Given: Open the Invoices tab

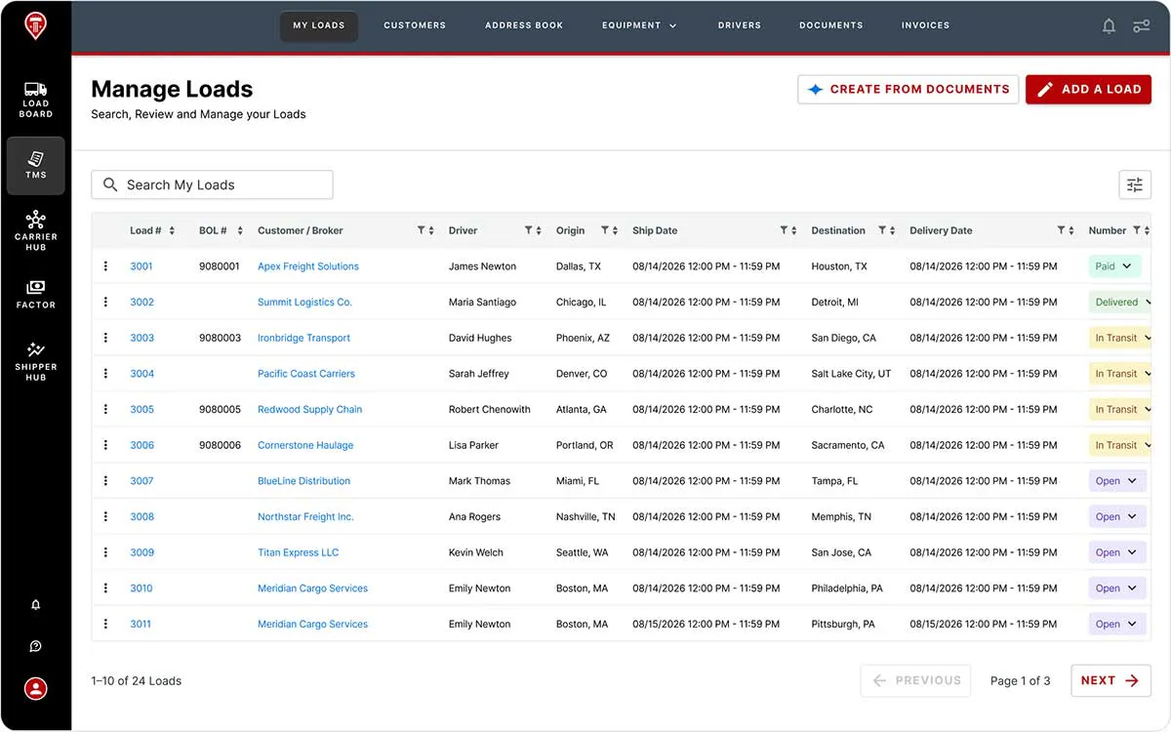Looking at the screenshot, I should tap(925, 25).
